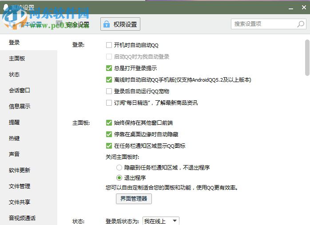Viewport: 310px width, 225px height.
Task: Uncheck 停靠在桌面边缘时自动隐藏
Action: 109,134
